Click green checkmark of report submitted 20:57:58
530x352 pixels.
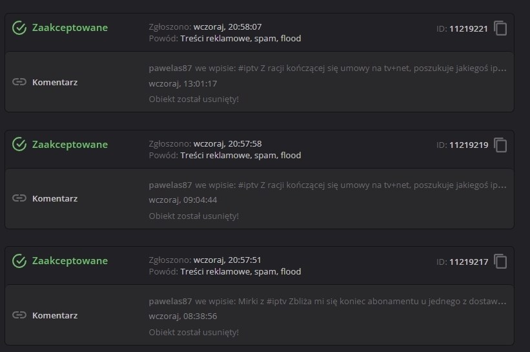(19, 145)
